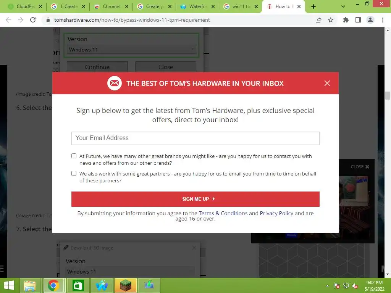391x293 pixels.
Task: Go back using the browser back arrow
Action: click(8, 20)
